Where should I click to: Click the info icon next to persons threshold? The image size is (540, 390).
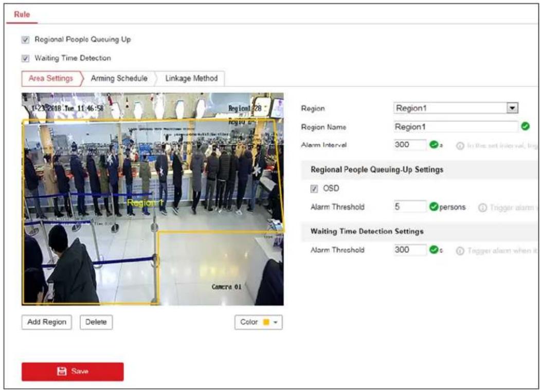(x=483, y=208)
